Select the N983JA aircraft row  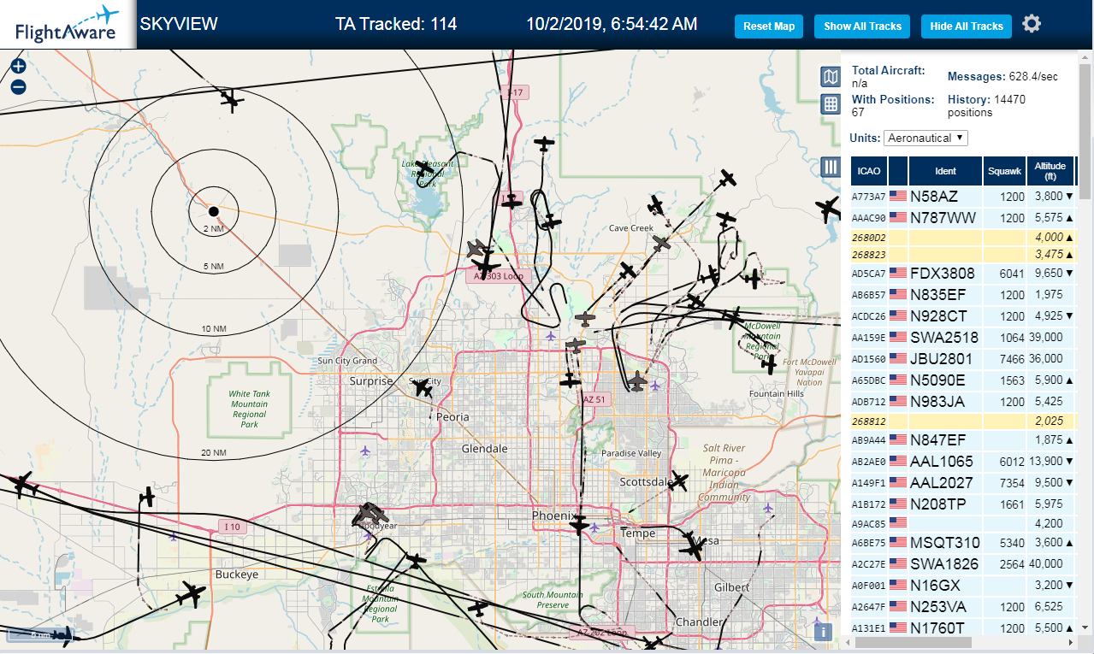click(x=962, y=402)
